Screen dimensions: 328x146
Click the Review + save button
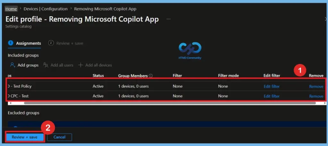coord(25,137)
